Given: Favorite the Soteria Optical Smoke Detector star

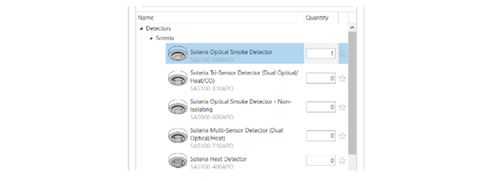Looking at the screenshot, I should click(x=342, y=53).
